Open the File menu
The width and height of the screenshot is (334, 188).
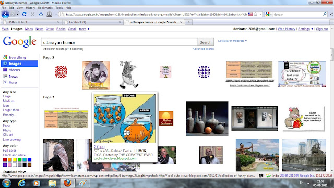coord(4,8)
